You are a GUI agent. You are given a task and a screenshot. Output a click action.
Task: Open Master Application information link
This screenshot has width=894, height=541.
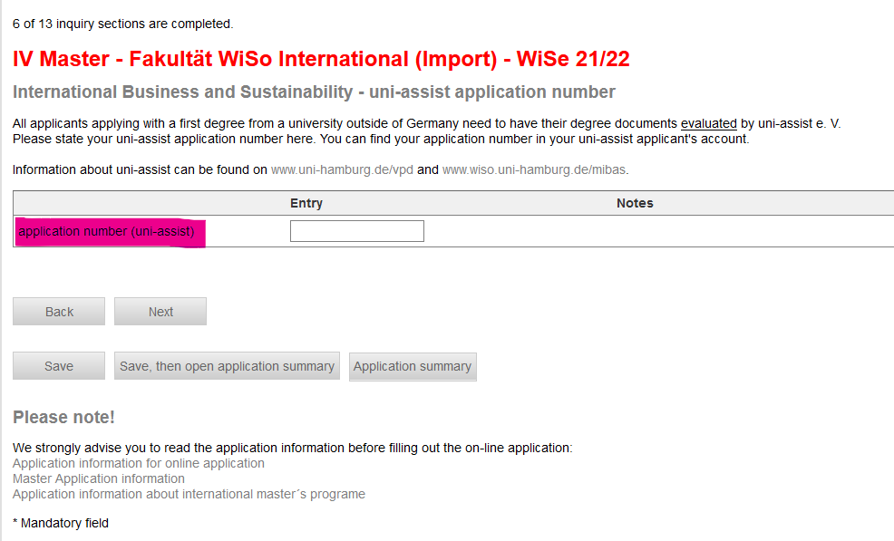[x=98, y=478]
